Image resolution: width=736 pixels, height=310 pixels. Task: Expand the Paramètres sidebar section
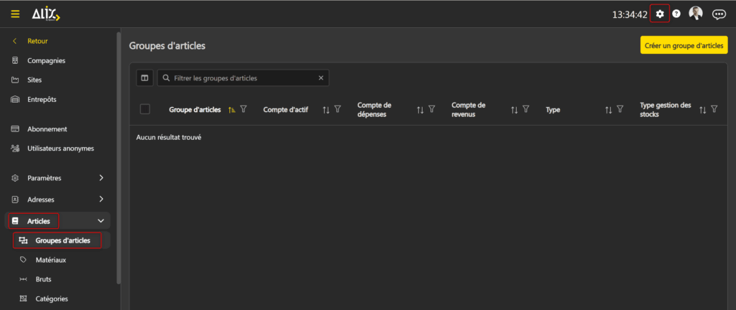101,177
